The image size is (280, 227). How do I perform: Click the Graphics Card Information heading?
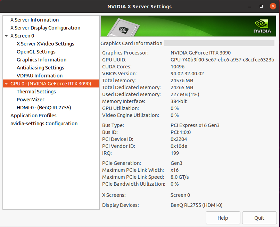coord(131,43)
